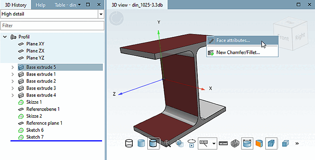Toggle the shaded with edges display mode
This screenshot has height=160, width=315.
point(153,143)
